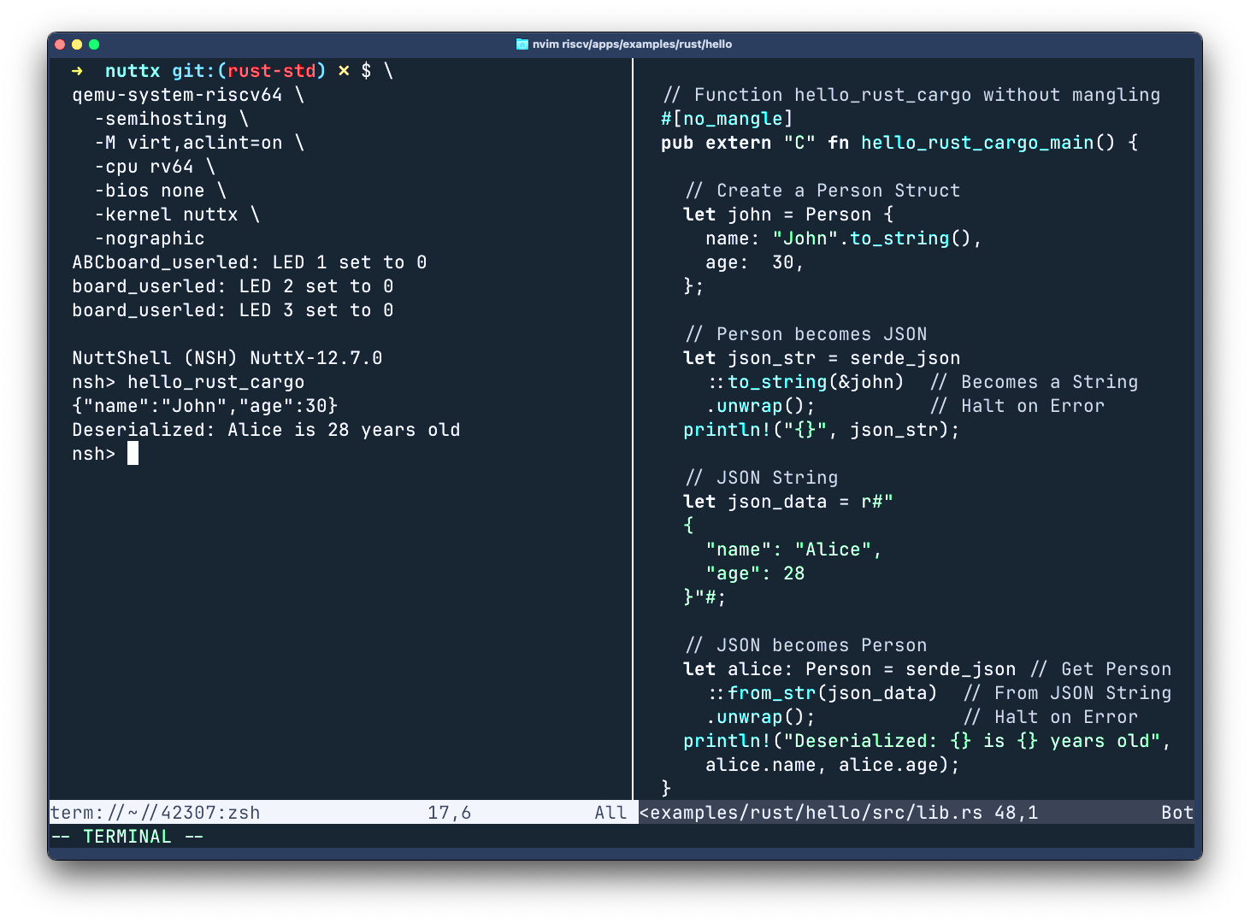Close the nvim terminal window
The width and height of the screenshot is (1250, 923).
click(x=60, y=44)
